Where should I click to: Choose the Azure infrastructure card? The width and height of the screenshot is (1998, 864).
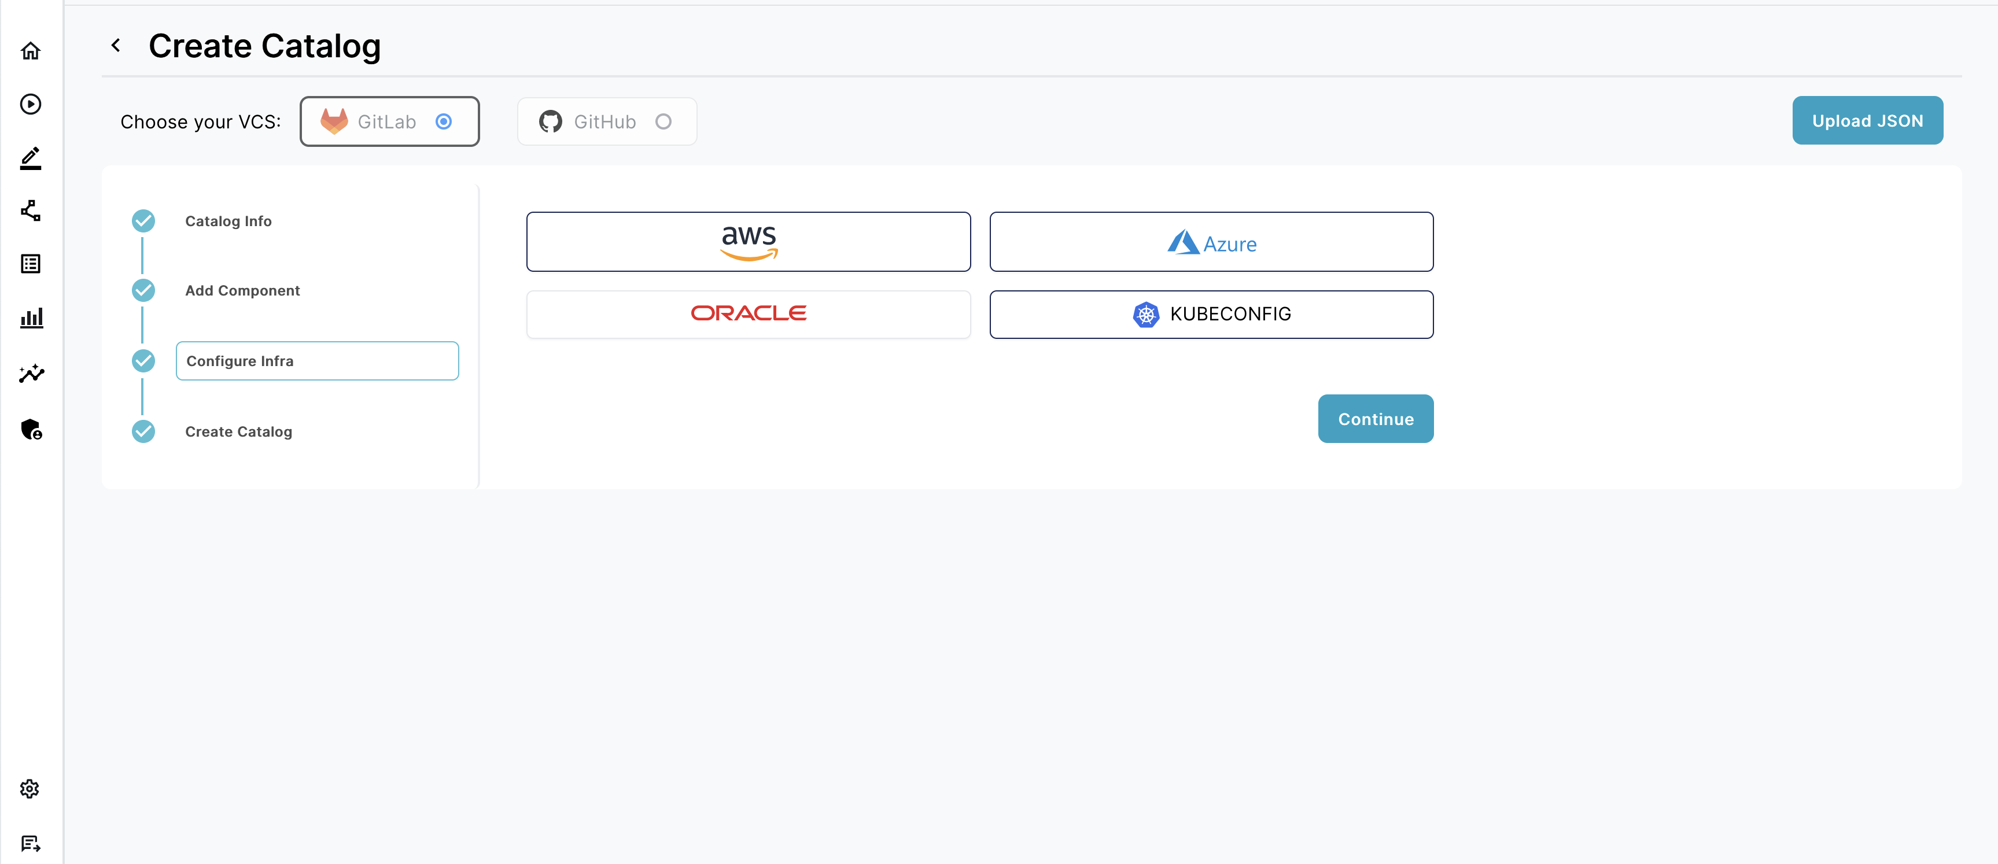point(1211,242)
